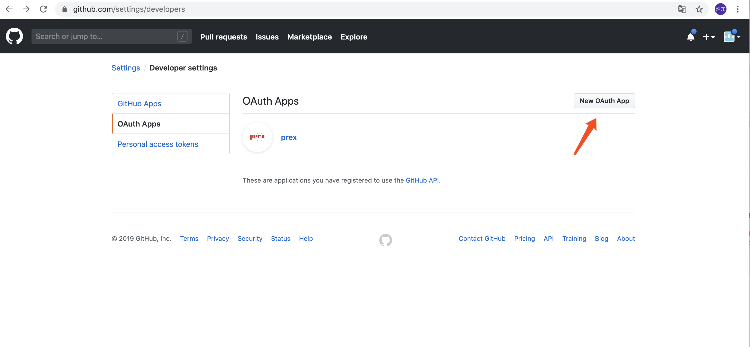Click the browser back arrow
Viewport: 750px width, 347px height.
coord(9,9)
